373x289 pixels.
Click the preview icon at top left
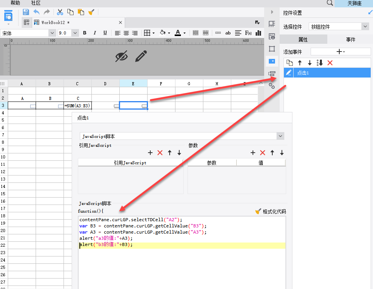click(x=8, y=16)
